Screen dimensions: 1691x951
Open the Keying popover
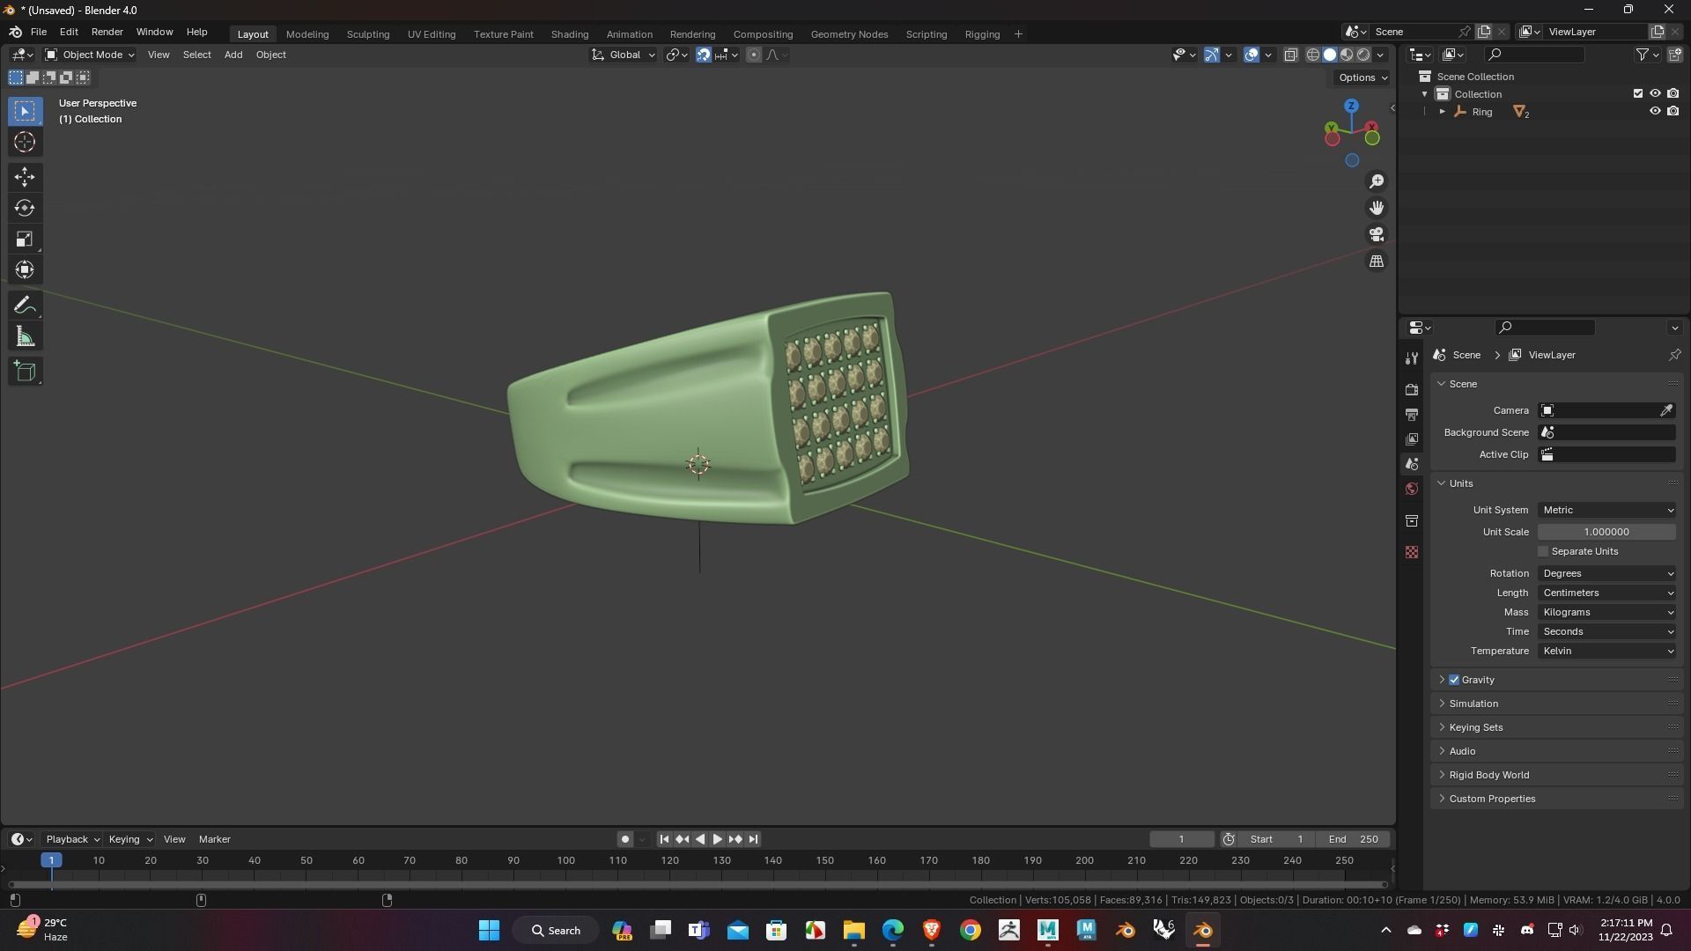pos(130,839)
